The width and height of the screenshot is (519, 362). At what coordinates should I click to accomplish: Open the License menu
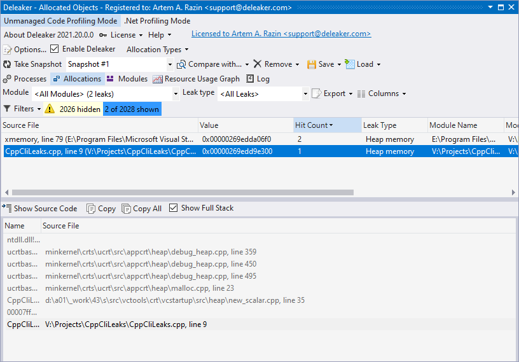point(126,35)
